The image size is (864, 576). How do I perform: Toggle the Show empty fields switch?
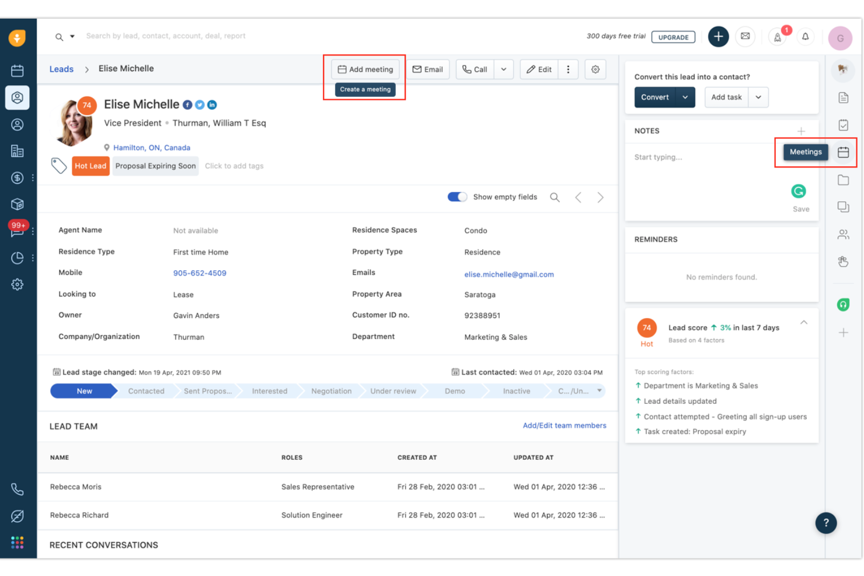[x=458, y=197]
